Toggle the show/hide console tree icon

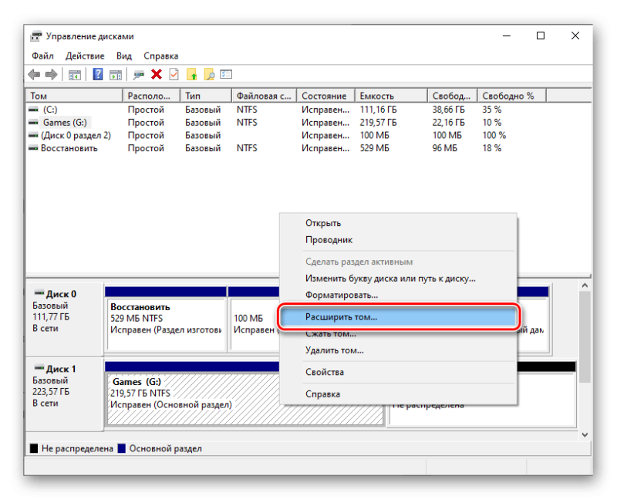click(74, 74)
